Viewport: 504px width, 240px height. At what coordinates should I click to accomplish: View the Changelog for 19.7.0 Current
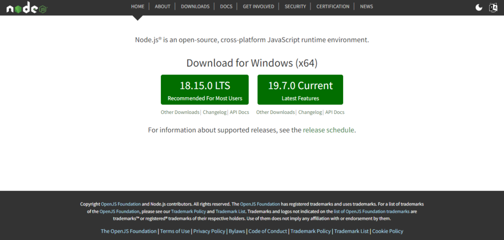[310, 112]
